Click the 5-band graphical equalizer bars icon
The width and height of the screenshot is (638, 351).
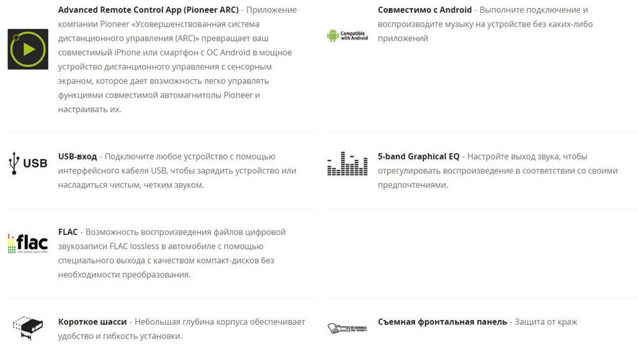click(x=348, y=163)
